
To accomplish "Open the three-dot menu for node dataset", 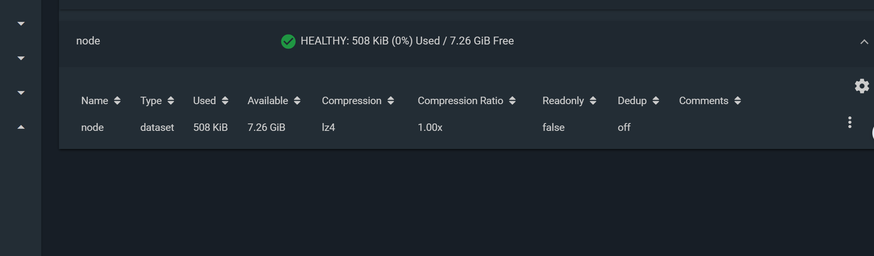I will (x=850, y=122).
